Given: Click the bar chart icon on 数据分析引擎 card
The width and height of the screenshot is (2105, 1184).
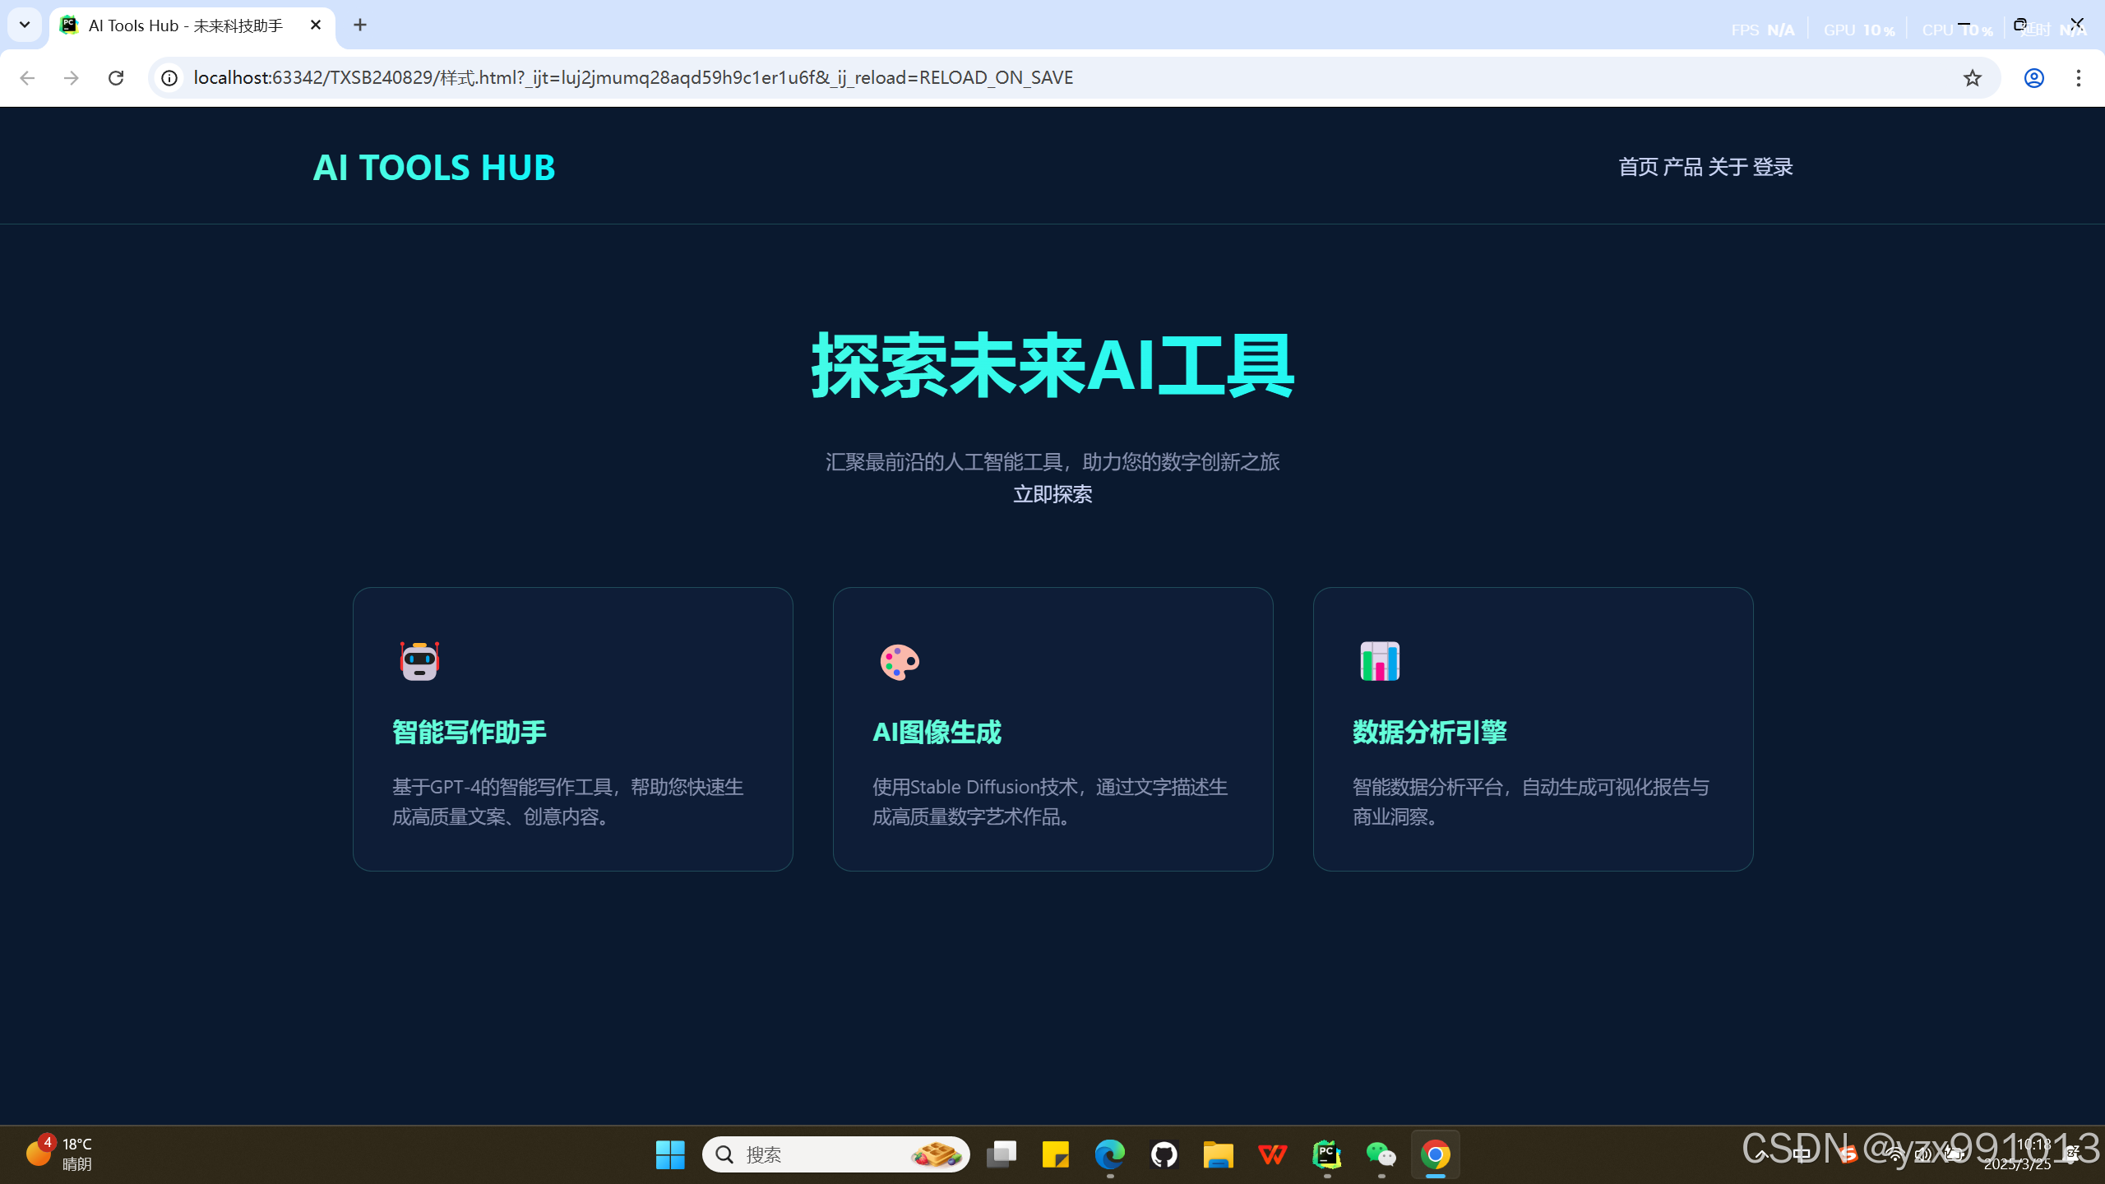Looking at the screenshot, I should click(1380, 661).
